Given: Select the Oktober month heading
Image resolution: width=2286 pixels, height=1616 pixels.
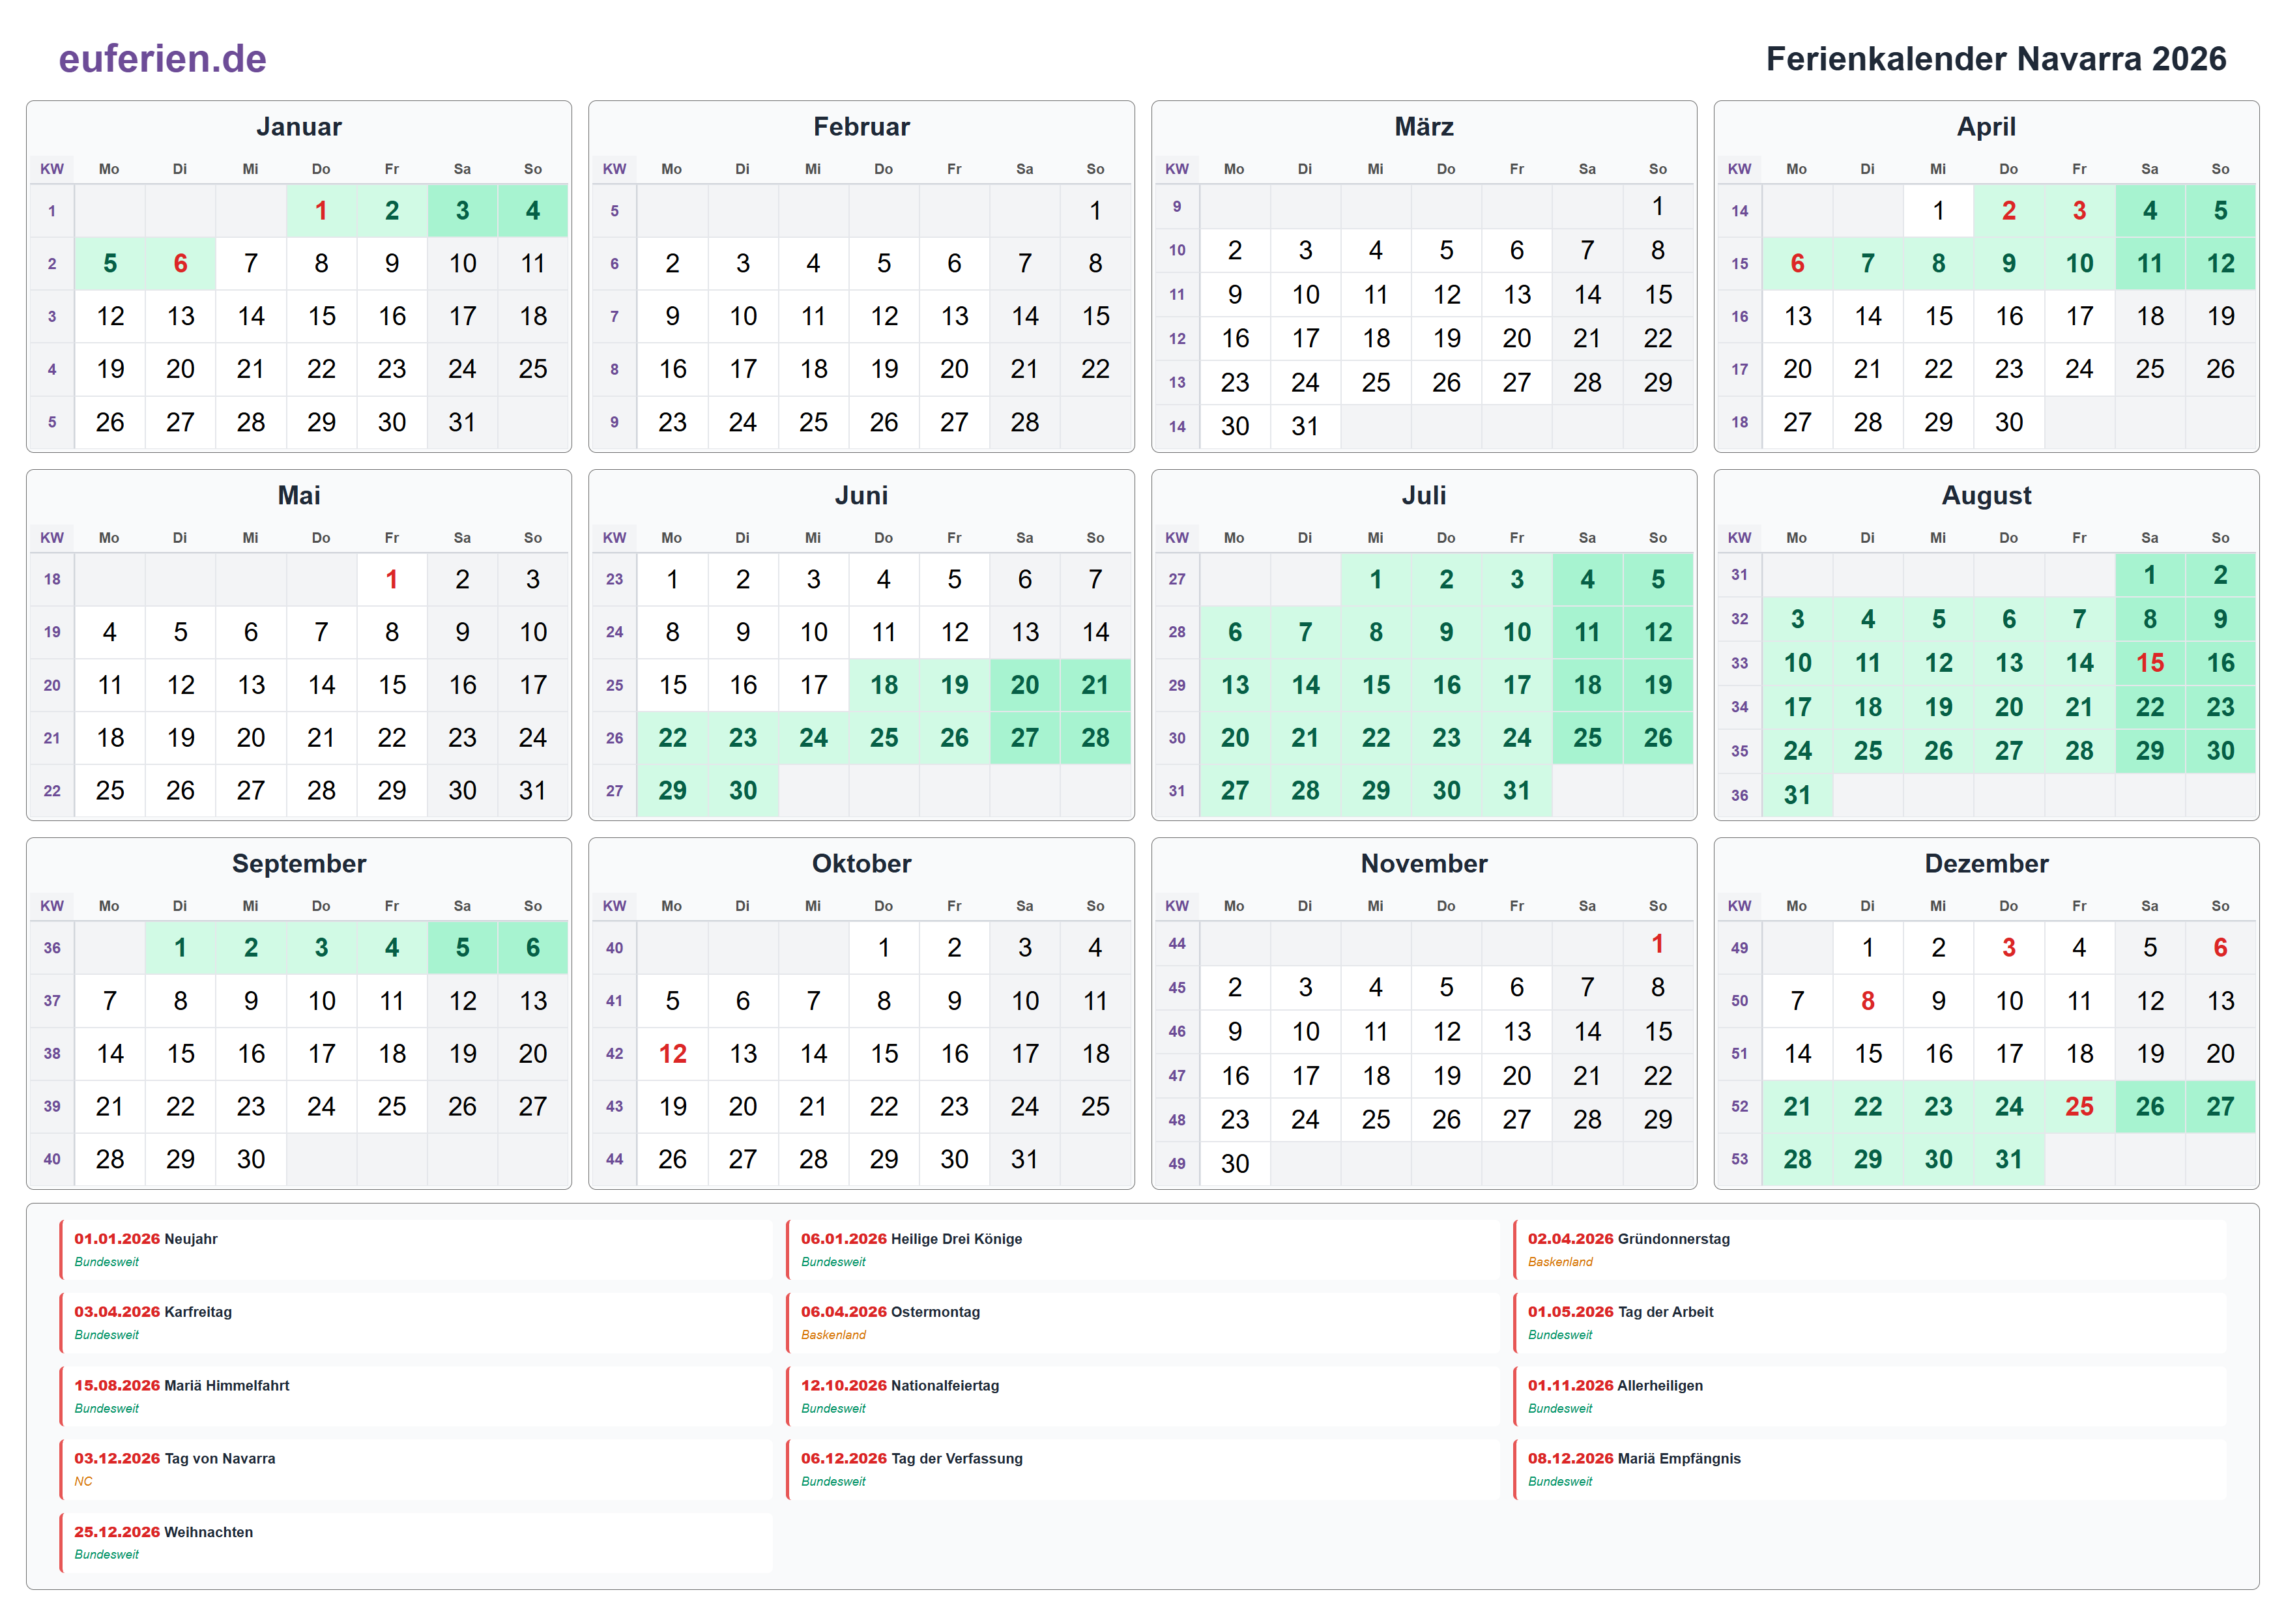Looking at the screenshot, I should 861,863.
